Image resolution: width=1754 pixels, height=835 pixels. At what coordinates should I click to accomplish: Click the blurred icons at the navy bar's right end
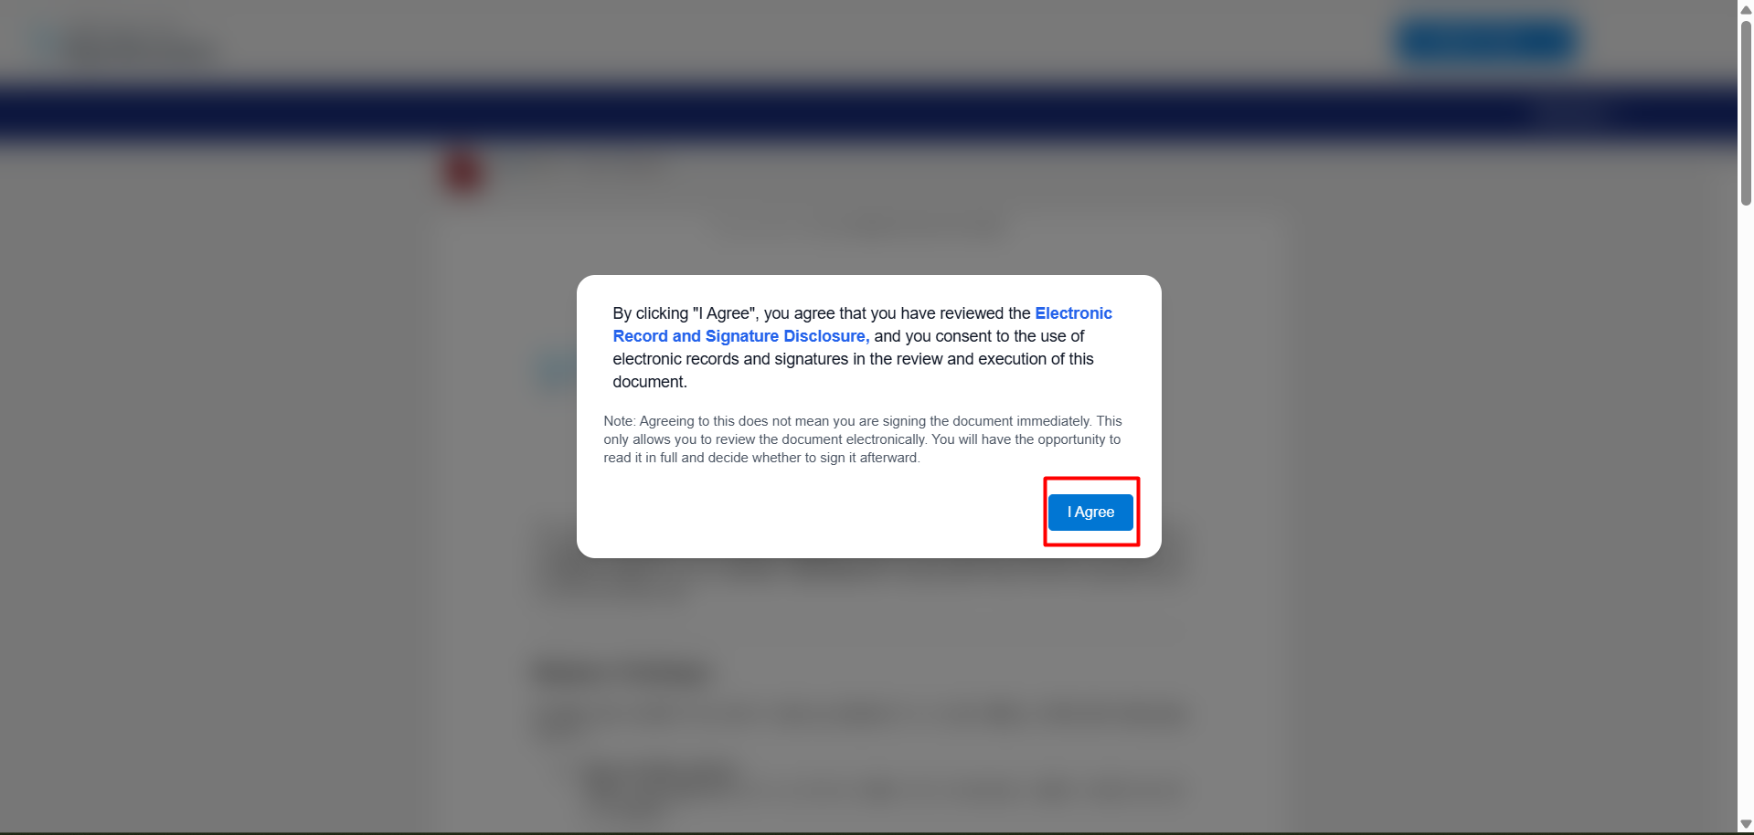pyautogui.click(x=1574, y=114)
